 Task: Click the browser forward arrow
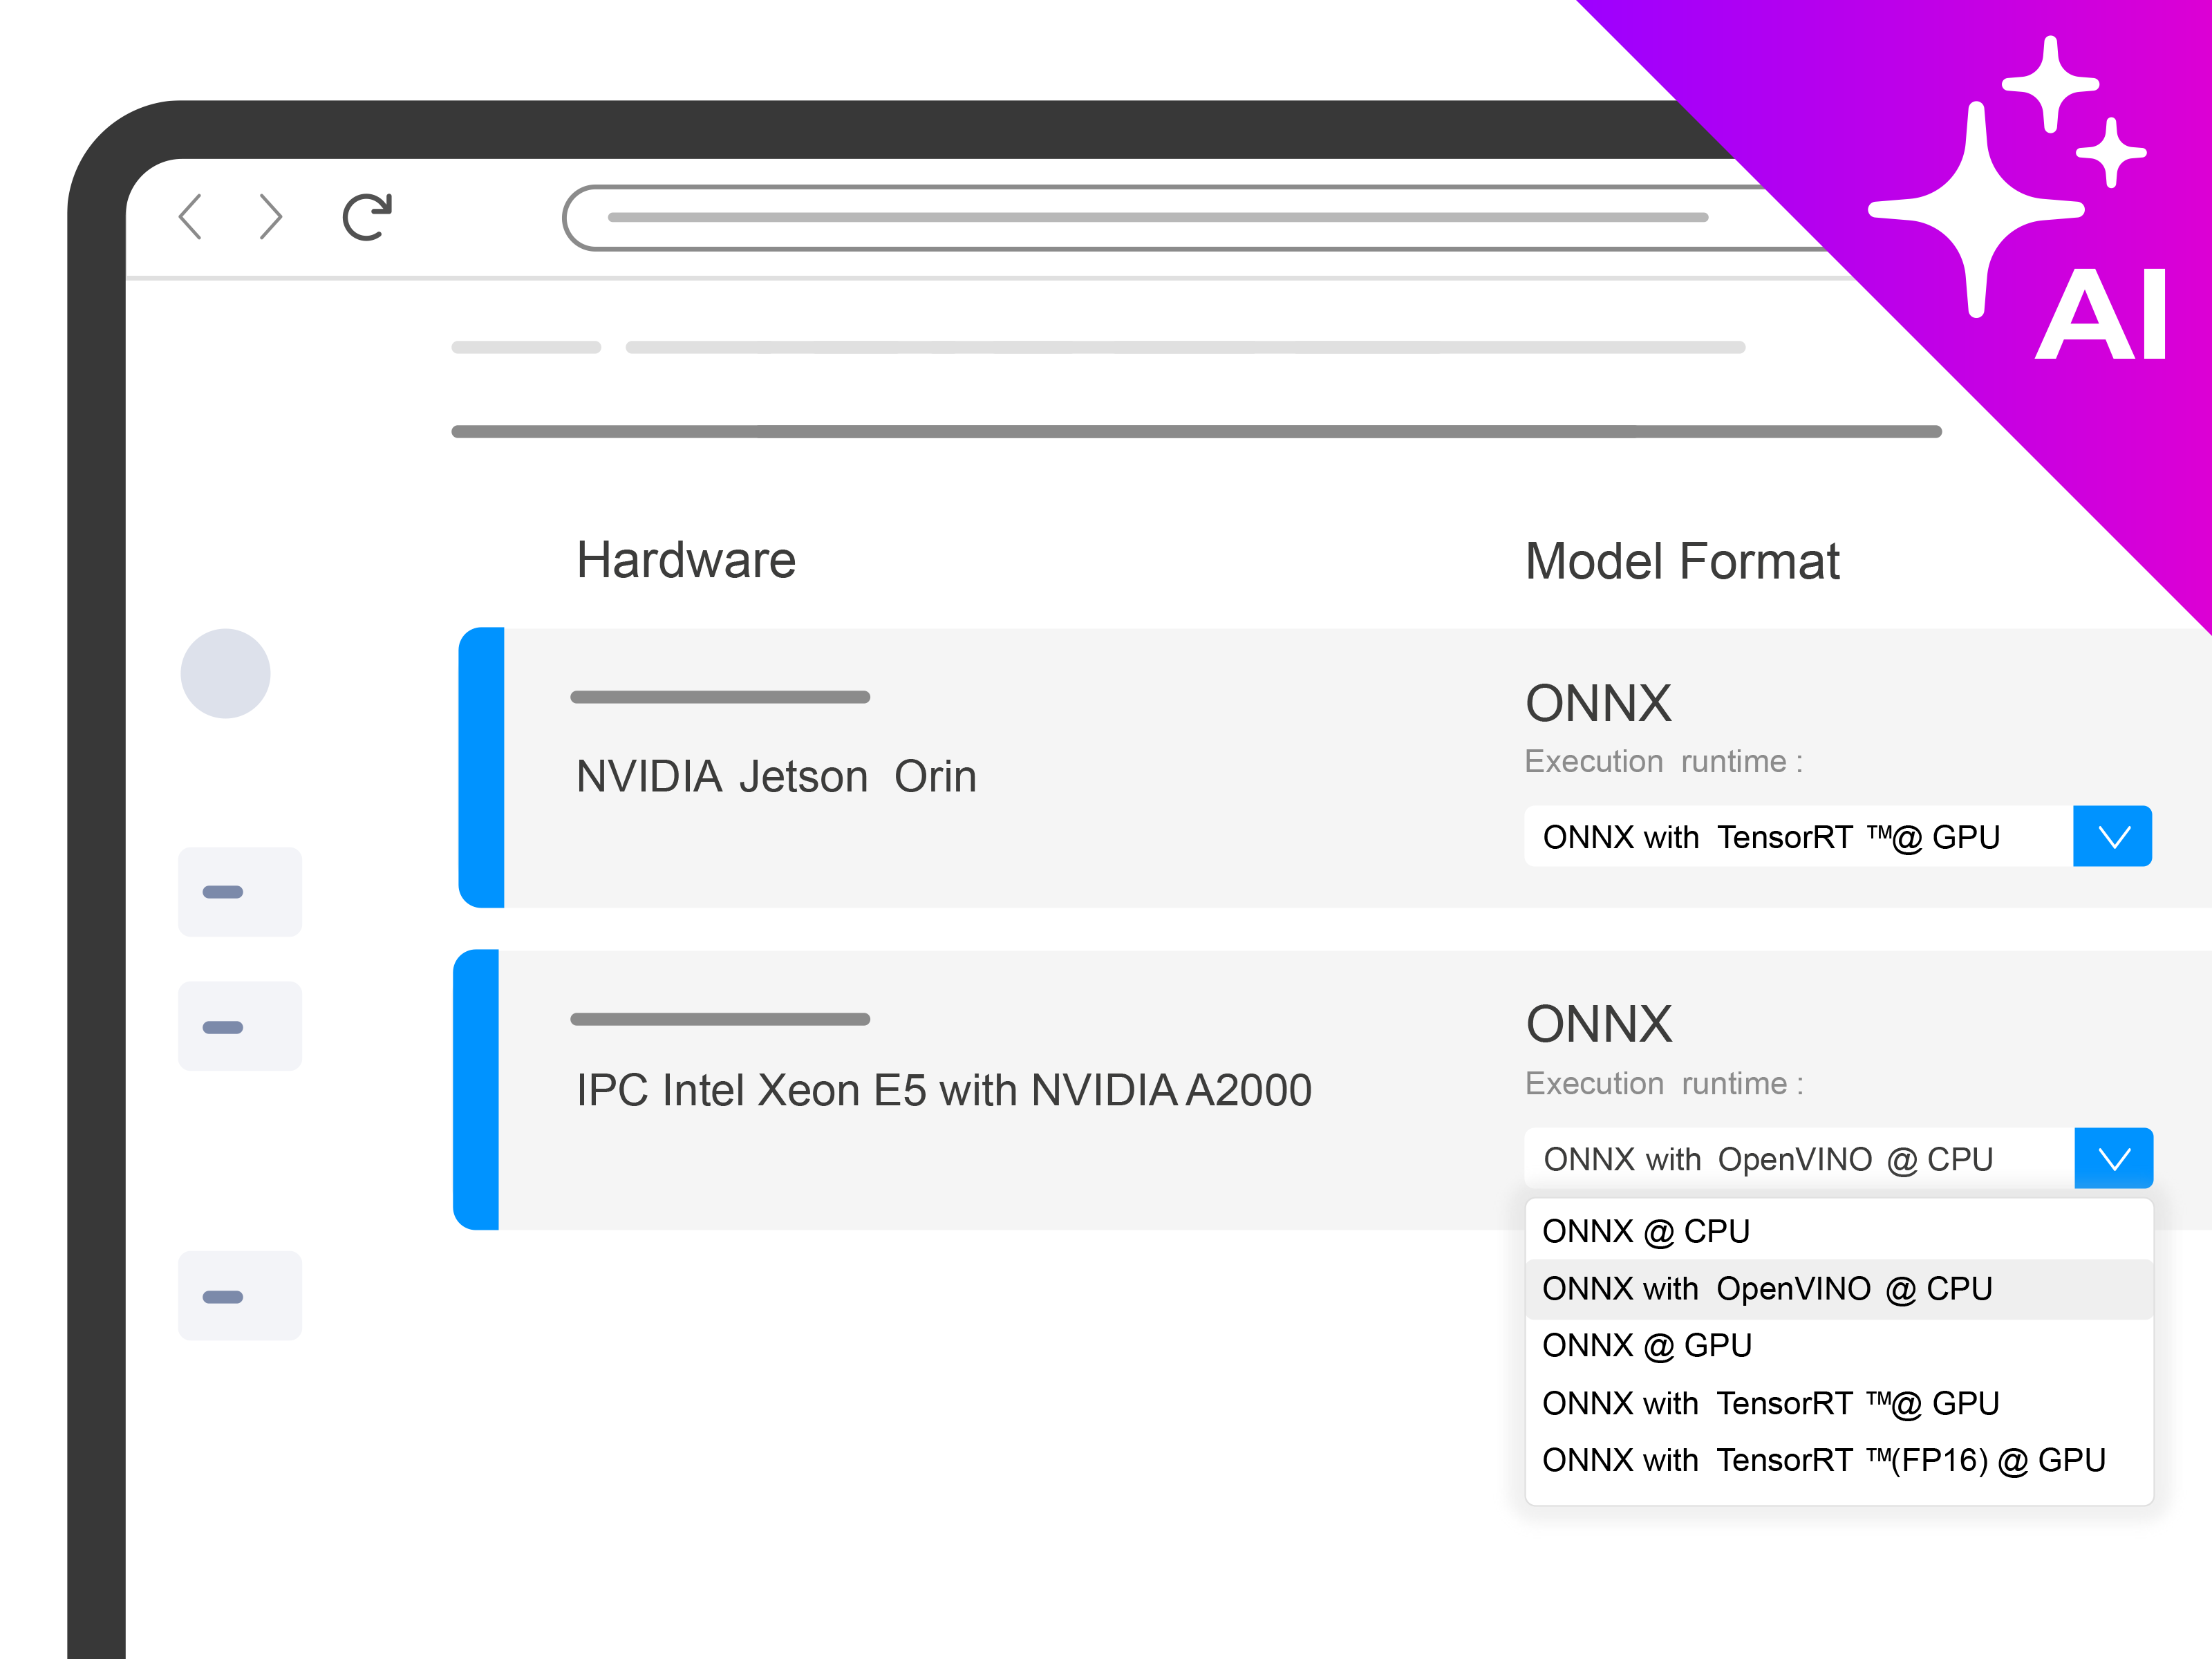270,217
